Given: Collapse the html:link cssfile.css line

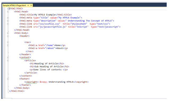Looking at the screenshot, I should pos(8,24).
